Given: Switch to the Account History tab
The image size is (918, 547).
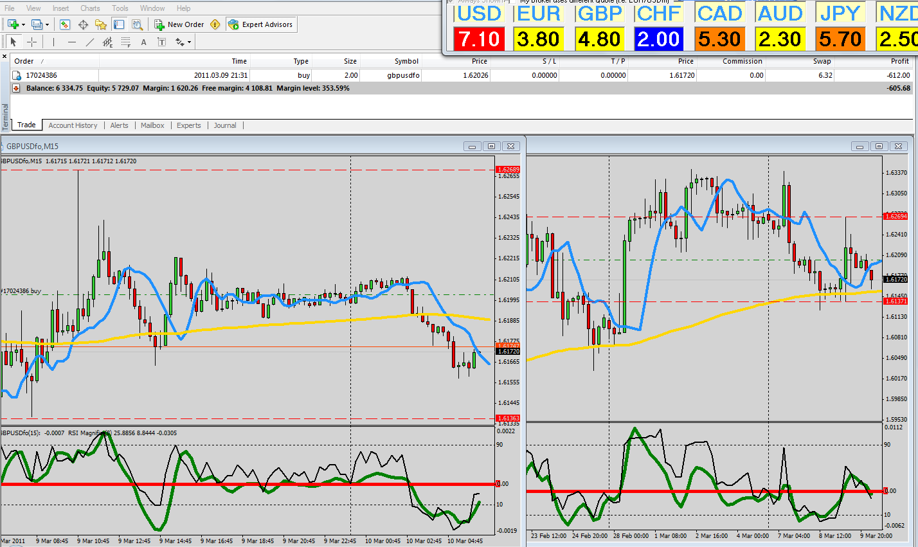Looking at the screenshot, I should click(x=73, y=125).
